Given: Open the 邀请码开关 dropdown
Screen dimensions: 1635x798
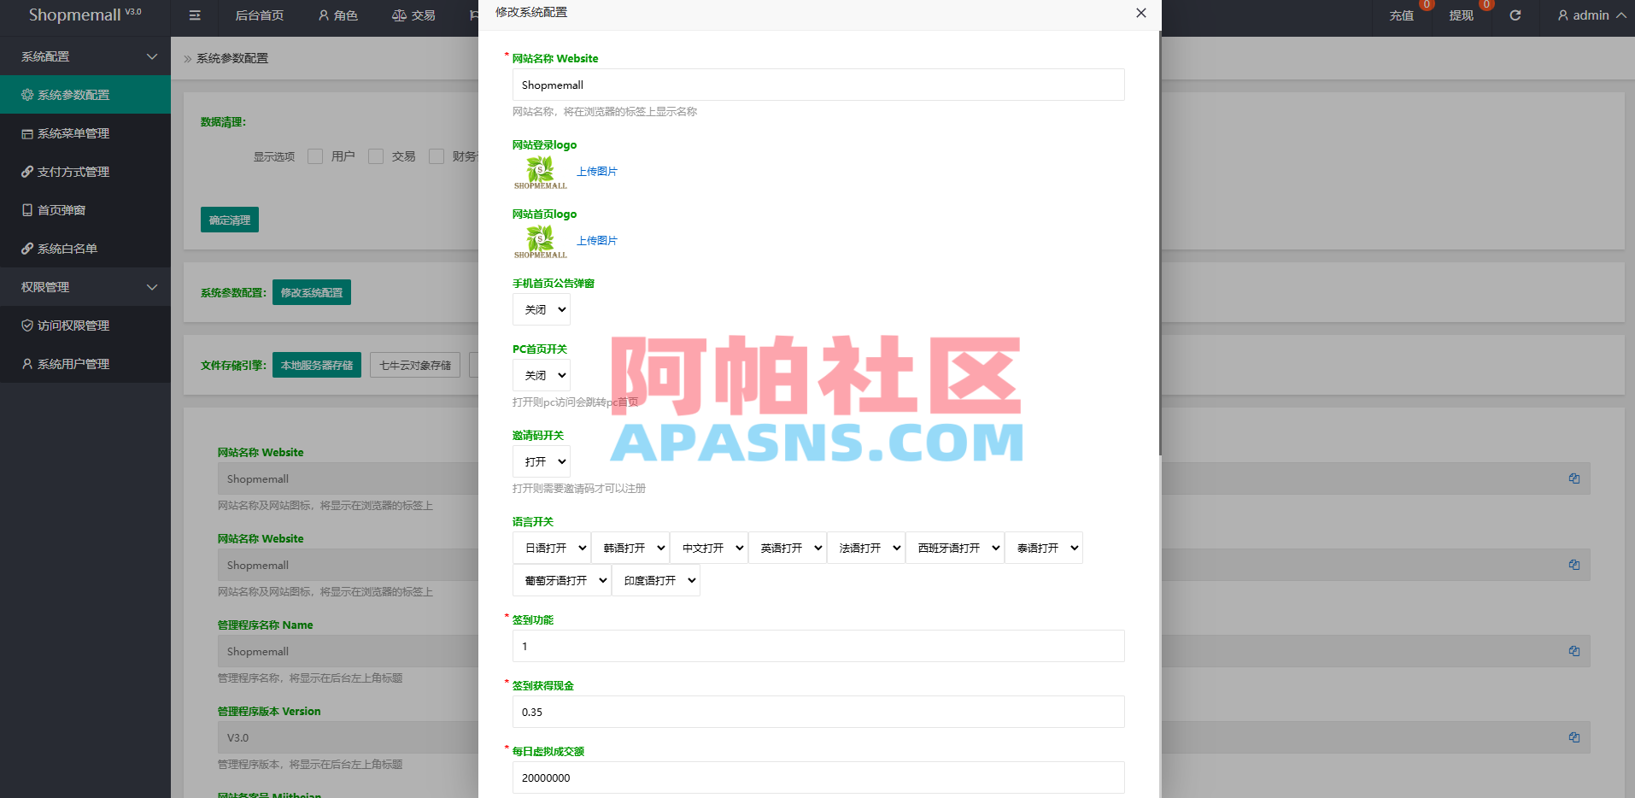Looking at the screenshot, I should [541, 461].
